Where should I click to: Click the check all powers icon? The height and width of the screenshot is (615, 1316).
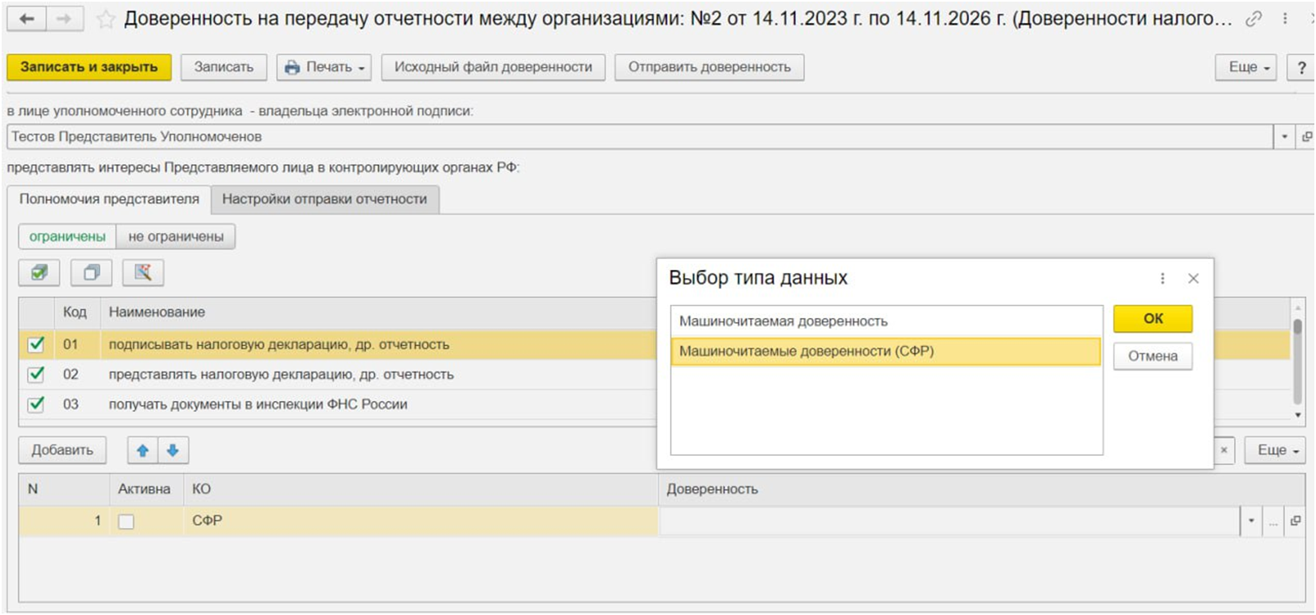point(39,272)
